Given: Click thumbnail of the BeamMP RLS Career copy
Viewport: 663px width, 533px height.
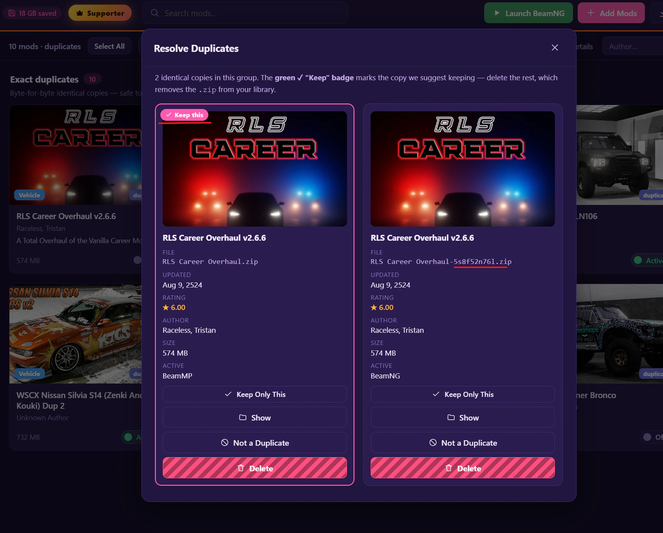Looking at the screenshot, I should [254, 169].
